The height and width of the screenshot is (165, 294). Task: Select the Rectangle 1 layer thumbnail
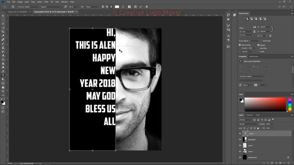click(x=245, y=139)
